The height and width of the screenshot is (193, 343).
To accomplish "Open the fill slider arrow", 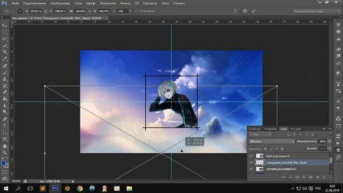I will point(330,149).
